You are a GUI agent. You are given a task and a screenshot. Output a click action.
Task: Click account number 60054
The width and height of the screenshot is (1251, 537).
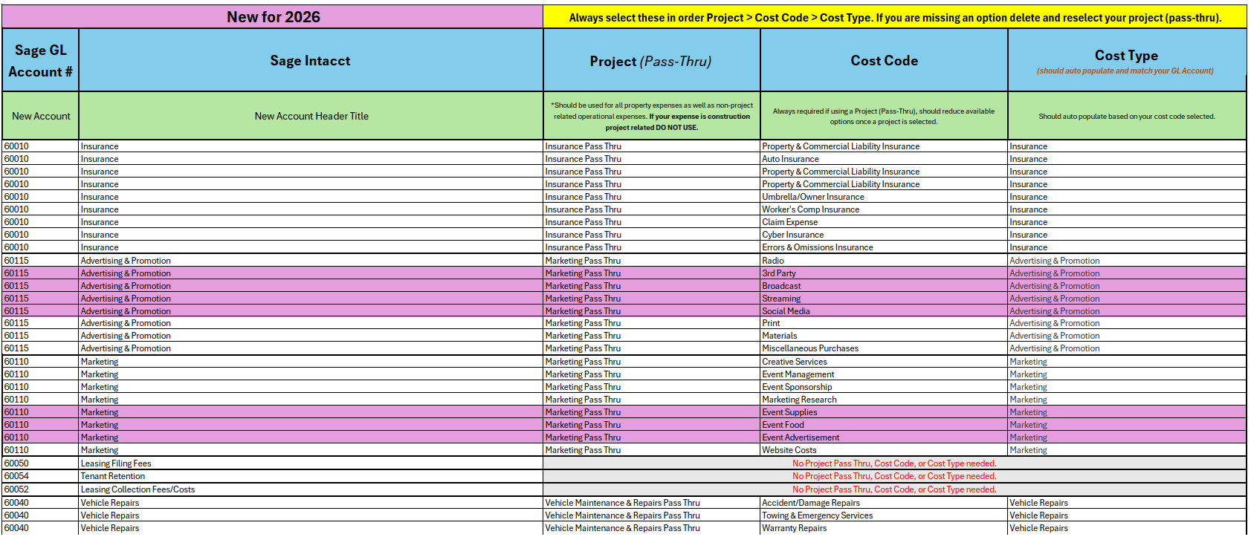(x=41, y=476)
